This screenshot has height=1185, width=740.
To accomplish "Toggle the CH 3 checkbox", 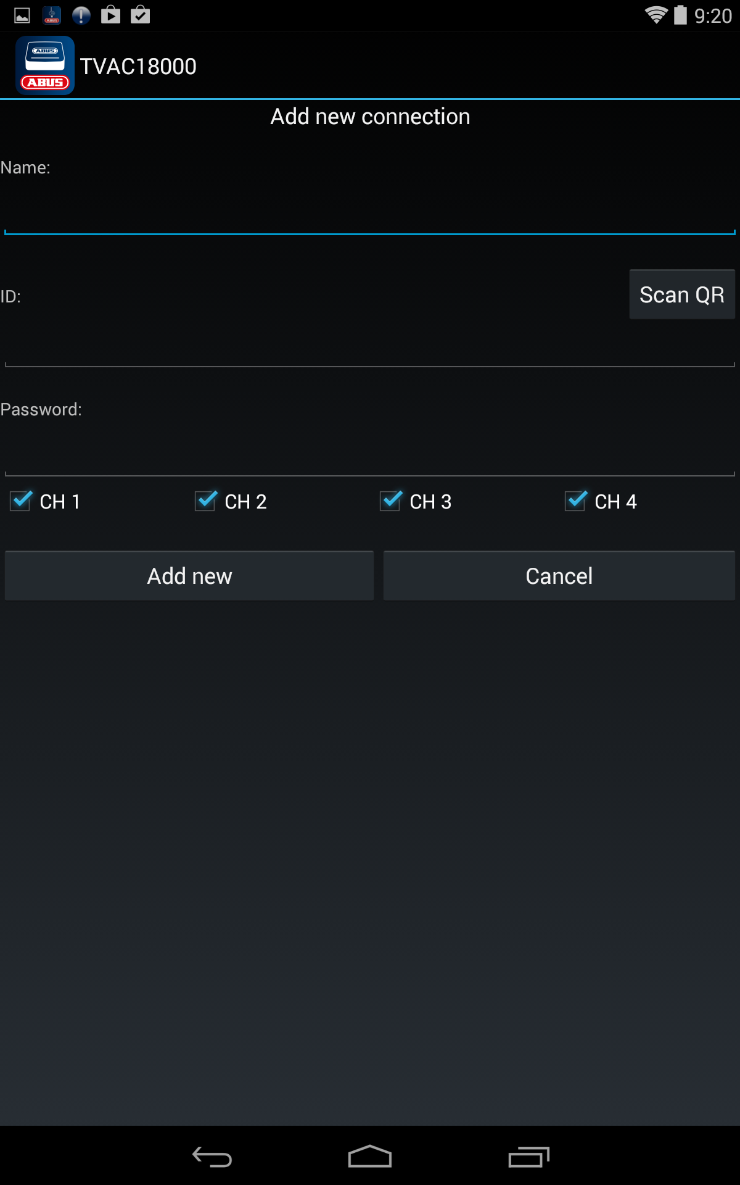I will click(x=391, y=501).
